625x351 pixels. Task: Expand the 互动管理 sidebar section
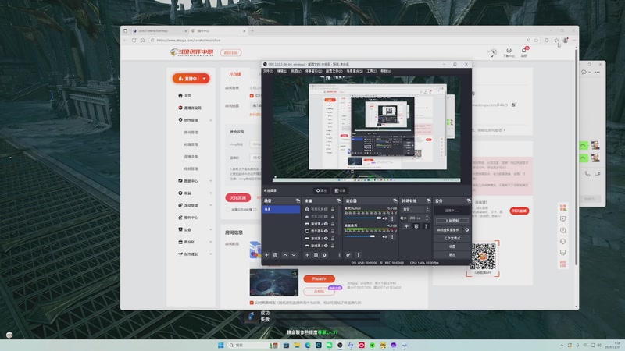click(x=211, y=205)
